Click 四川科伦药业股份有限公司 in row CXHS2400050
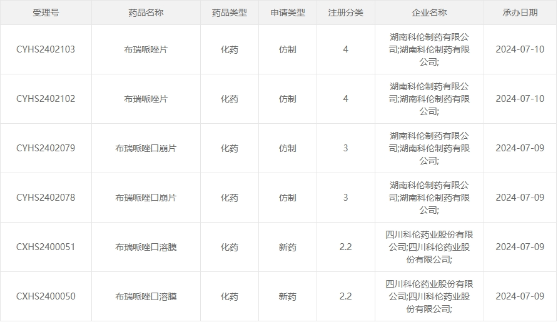 click(x=429, y=297)
